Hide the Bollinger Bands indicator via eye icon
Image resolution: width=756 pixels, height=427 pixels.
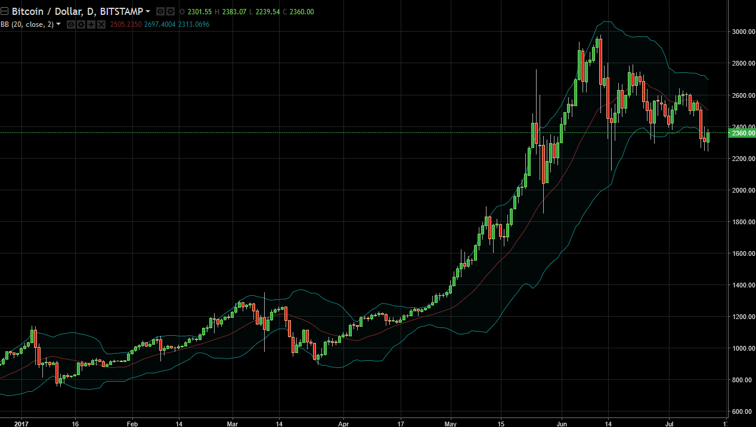pos(70,24)
